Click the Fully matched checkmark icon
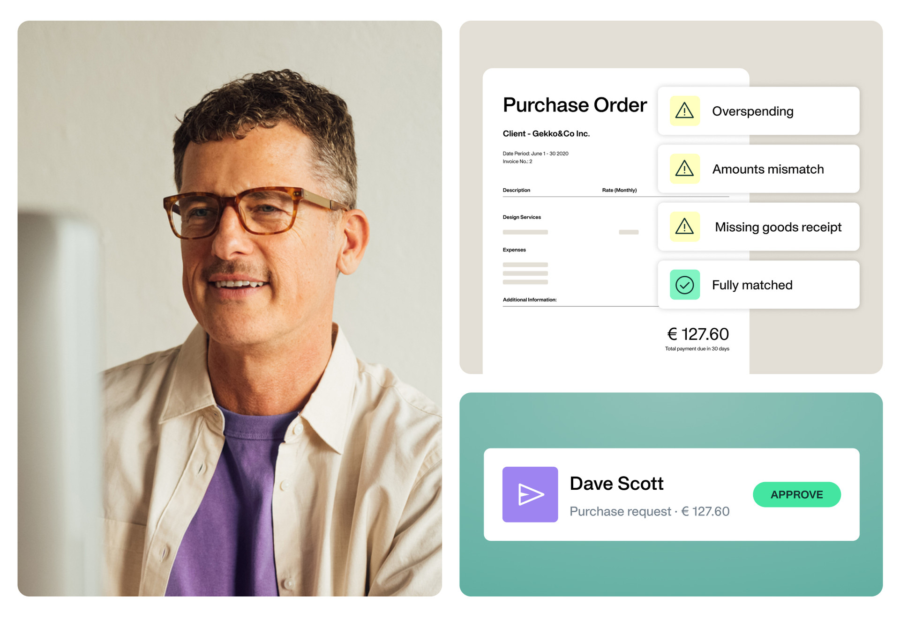The image size is (900, 618). [685, 286]
